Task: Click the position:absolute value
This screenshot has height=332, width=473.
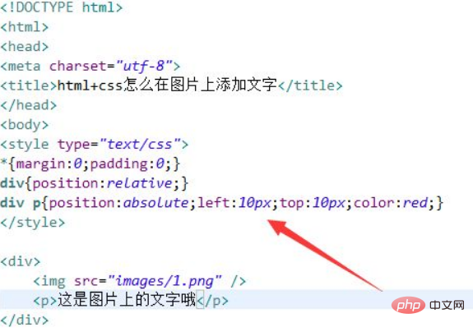Action: pyautogui.click(x=156, y=203)
